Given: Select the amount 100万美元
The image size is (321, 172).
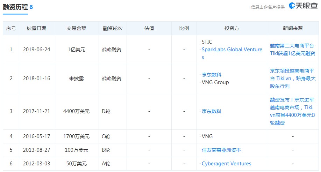Looking at the screenshot, I should (x=76, y=150).
